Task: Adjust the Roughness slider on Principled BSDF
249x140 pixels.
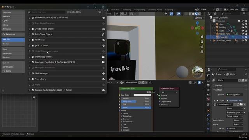Action: (x=136, y=101)
